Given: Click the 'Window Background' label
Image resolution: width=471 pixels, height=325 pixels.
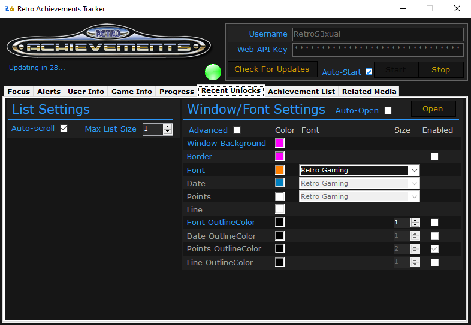Looking at the screenshot, I should pos(227,144).
